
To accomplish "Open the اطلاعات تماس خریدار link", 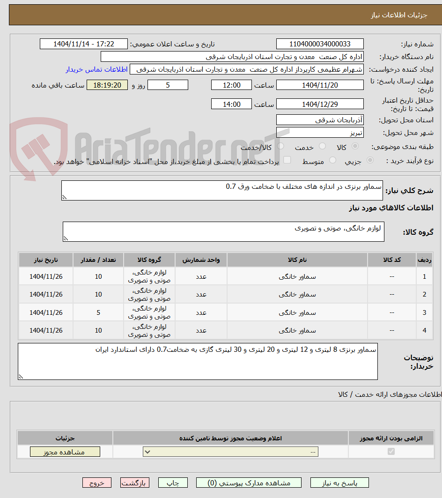I will click(x=96, y=69).
